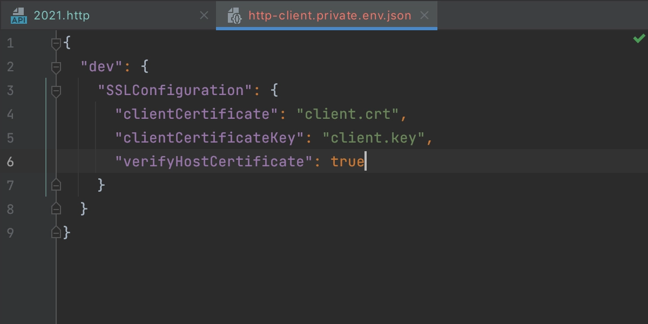Click the "client.key" value
The width and height of the screenshot is (648, 324).
374,138
